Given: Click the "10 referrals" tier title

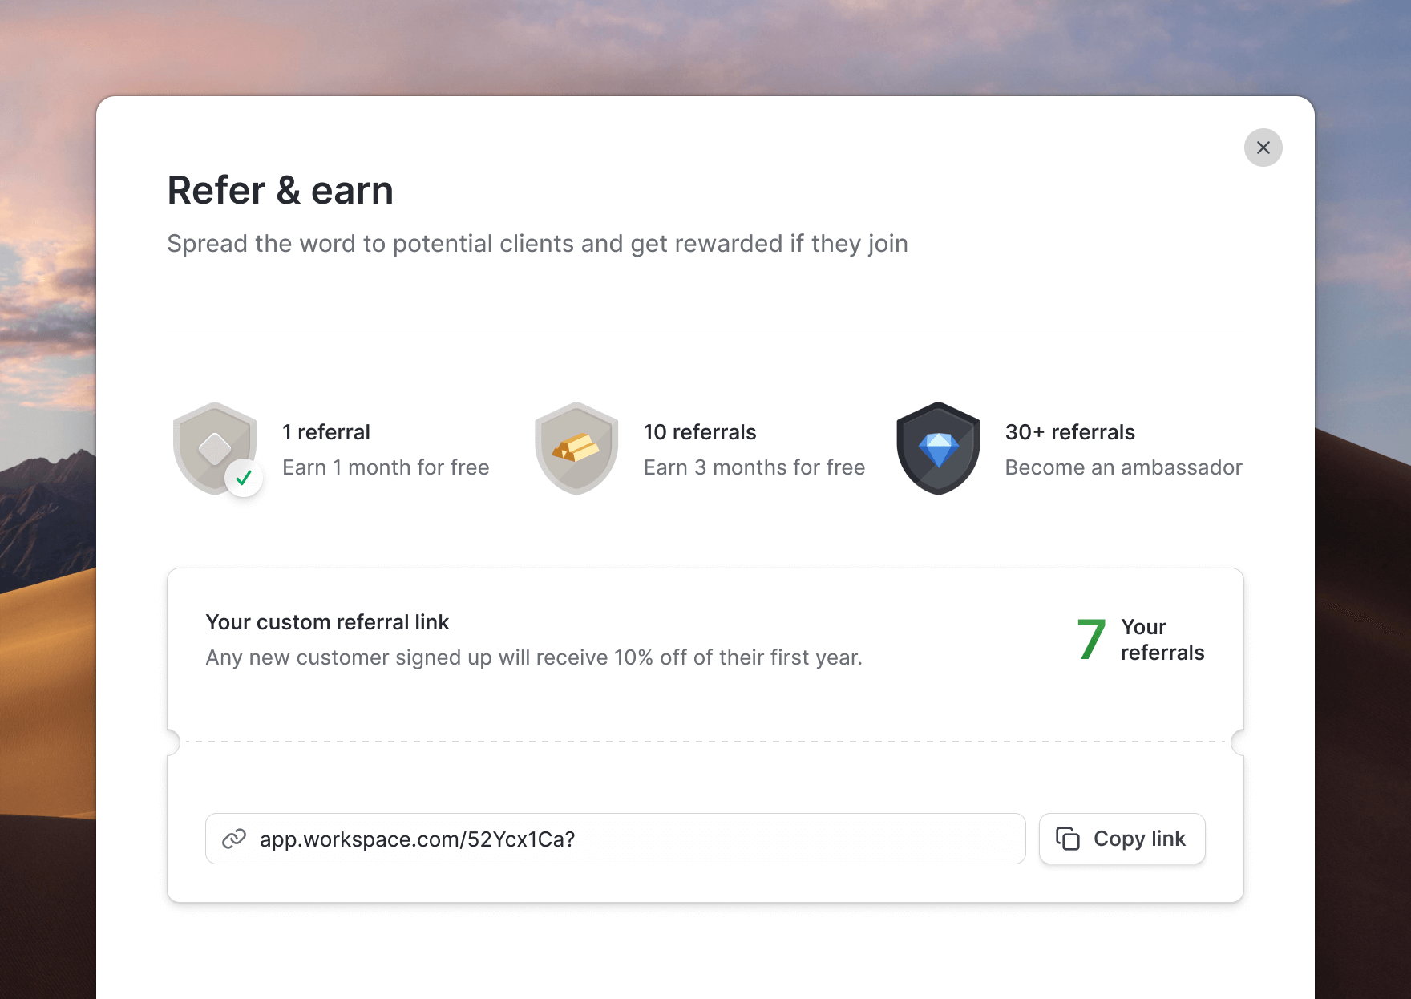Looking at the screenshot, I should point(699,432).
